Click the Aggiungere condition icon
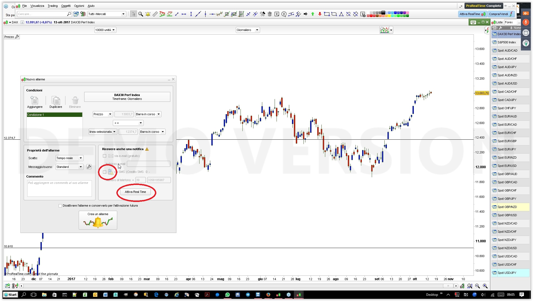 tap(35, 100)
